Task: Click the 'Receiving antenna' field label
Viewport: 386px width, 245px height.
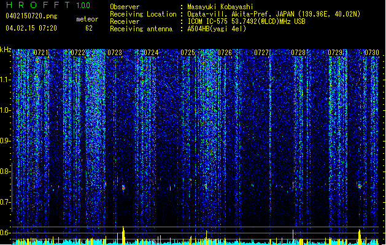Action: 141,29
